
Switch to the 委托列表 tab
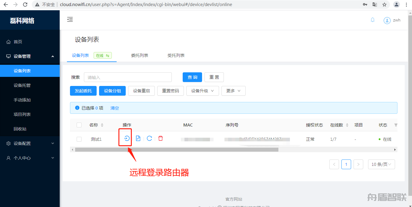140,55
